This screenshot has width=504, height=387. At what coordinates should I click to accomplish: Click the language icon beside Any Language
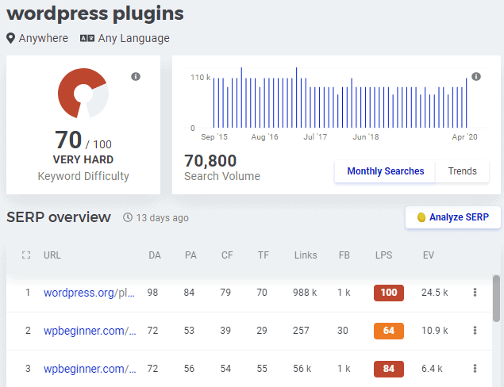coord(87,38)
